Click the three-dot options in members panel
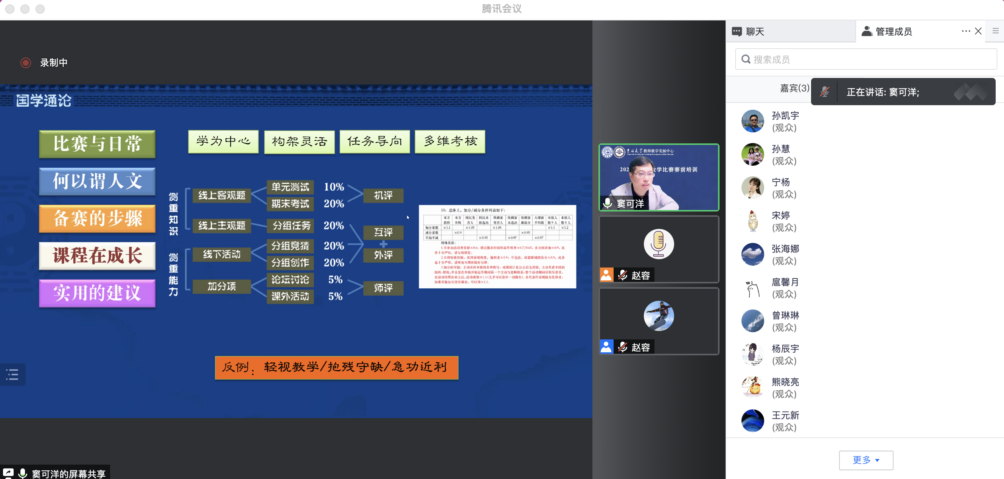Screen dimensions: 1004x479 pos(965,31)
